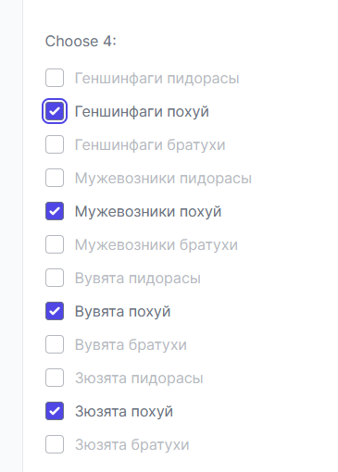Screen dimensions: 338x472
Task: Tick the unchecked box directly above 'Вувята похуй'
Action: click(x=55, y=278)
